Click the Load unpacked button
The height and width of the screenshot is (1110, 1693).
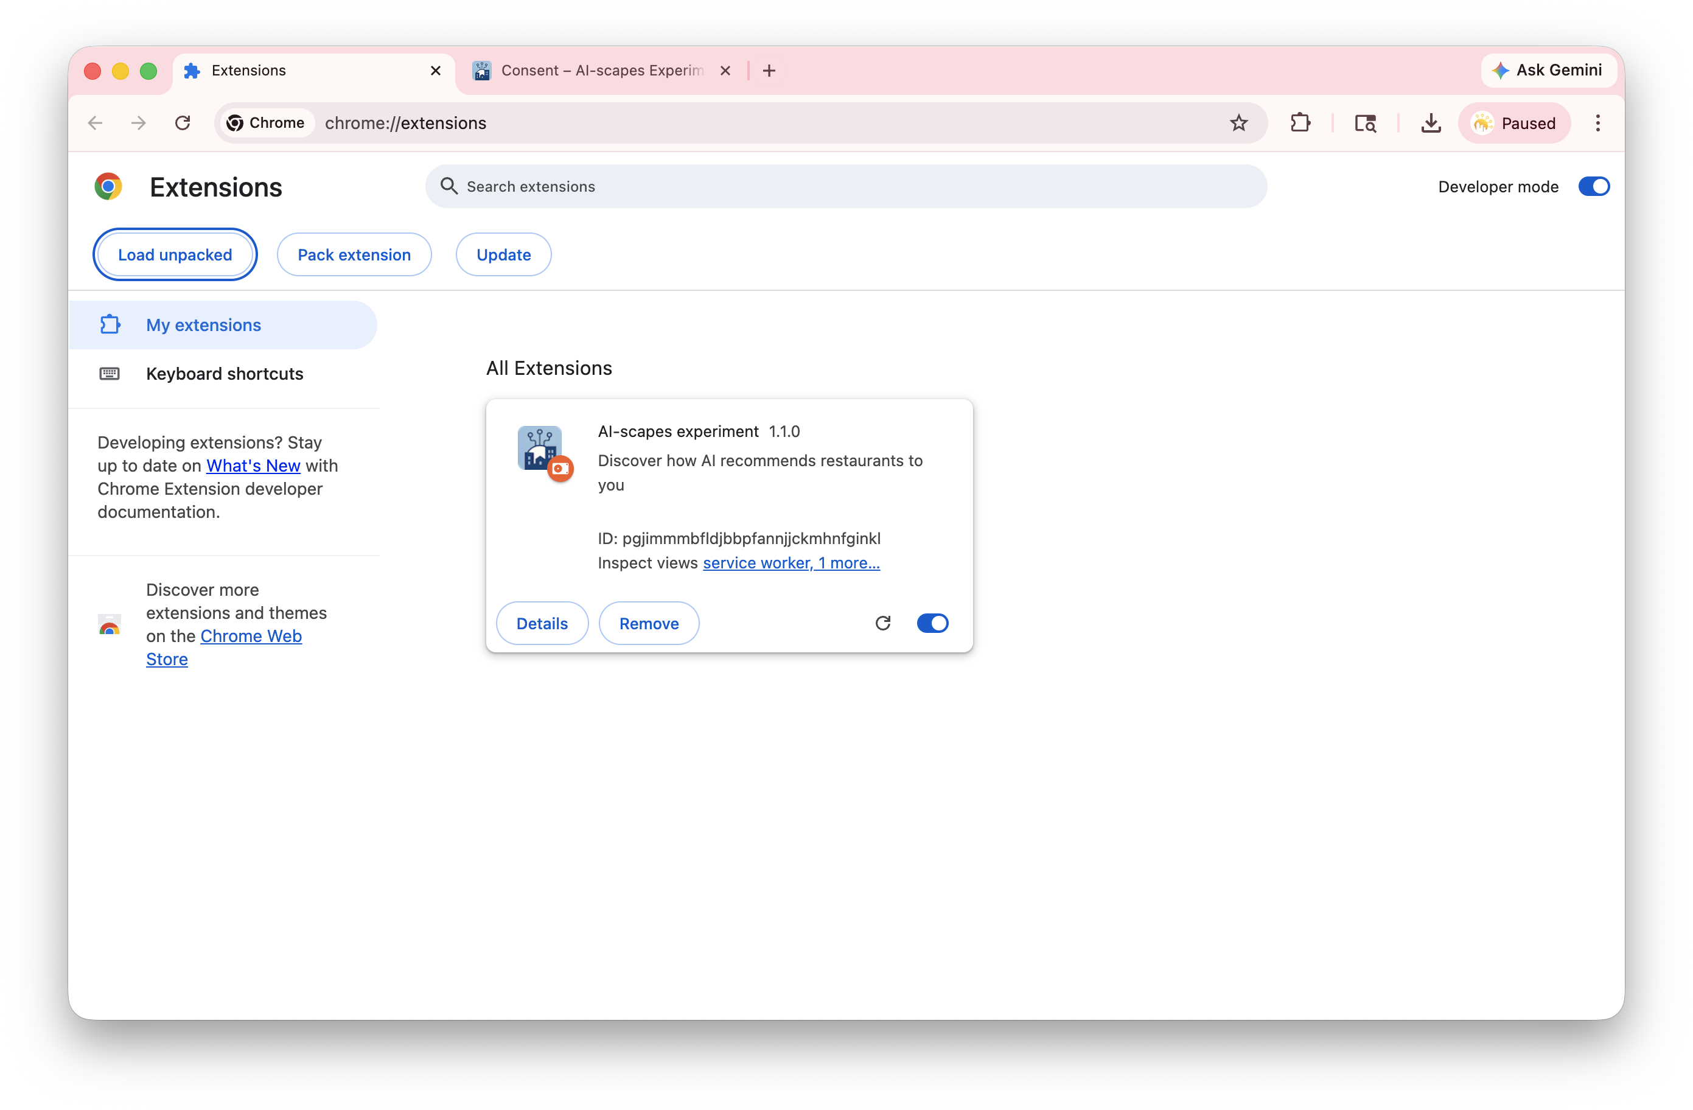click(x=175, y=255)
